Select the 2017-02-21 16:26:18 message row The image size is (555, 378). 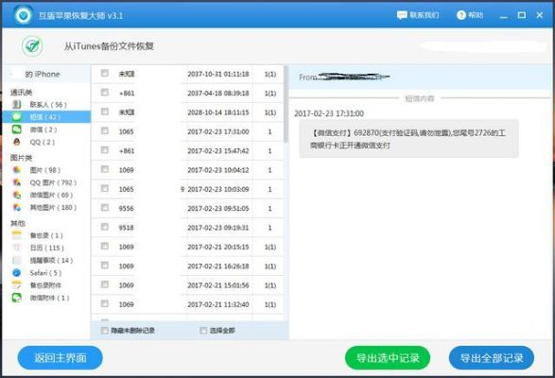click(187, 266)
